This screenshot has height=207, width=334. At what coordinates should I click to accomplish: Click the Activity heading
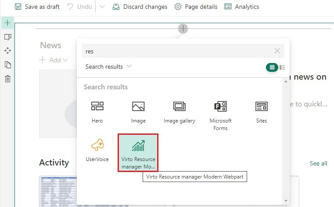point(54,163)
